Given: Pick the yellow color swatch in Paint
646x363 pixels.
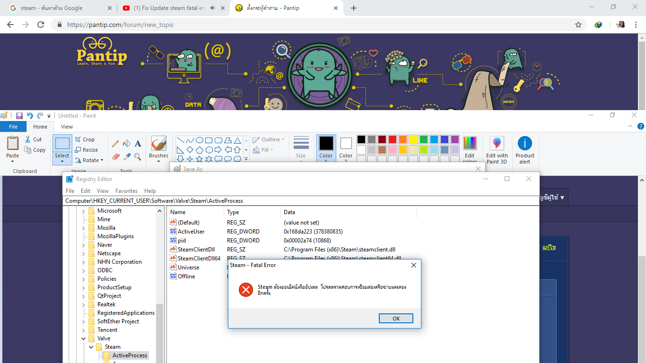Looking at the screenshot, I should coord(413,139).
